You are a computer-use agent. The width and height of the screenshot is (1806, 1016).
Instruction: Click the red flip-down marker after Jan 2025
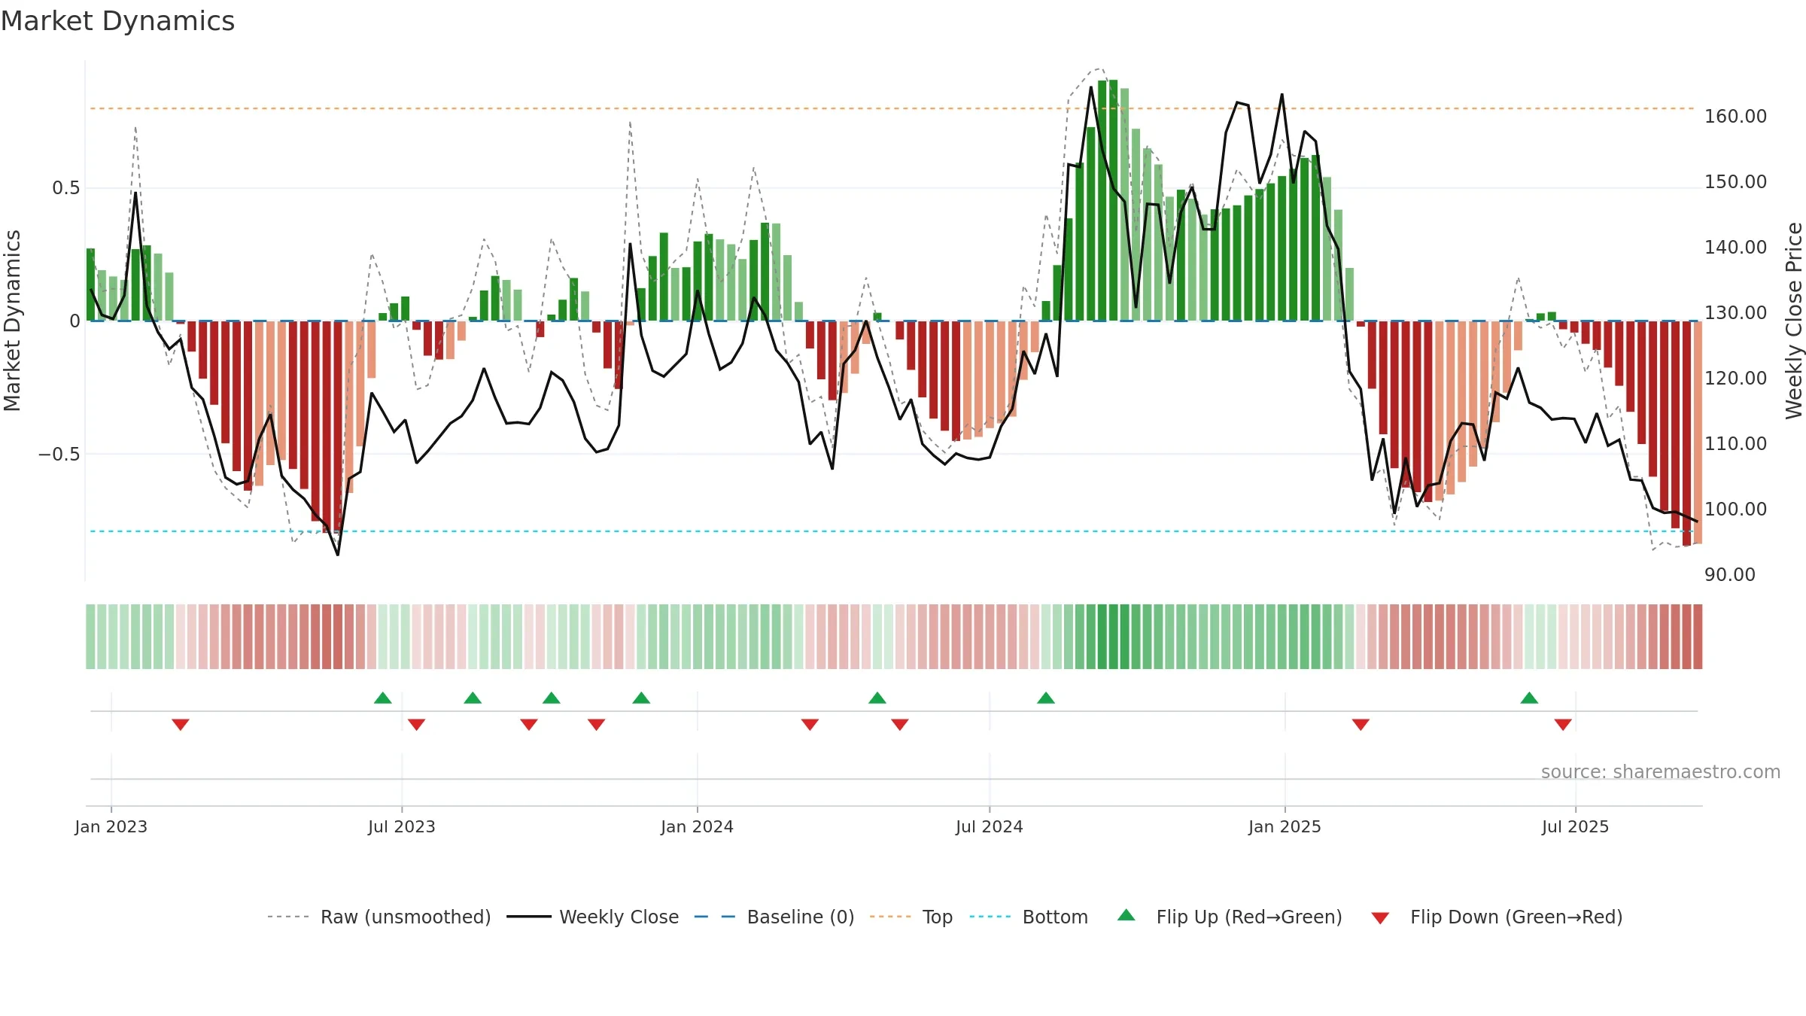1361,724
